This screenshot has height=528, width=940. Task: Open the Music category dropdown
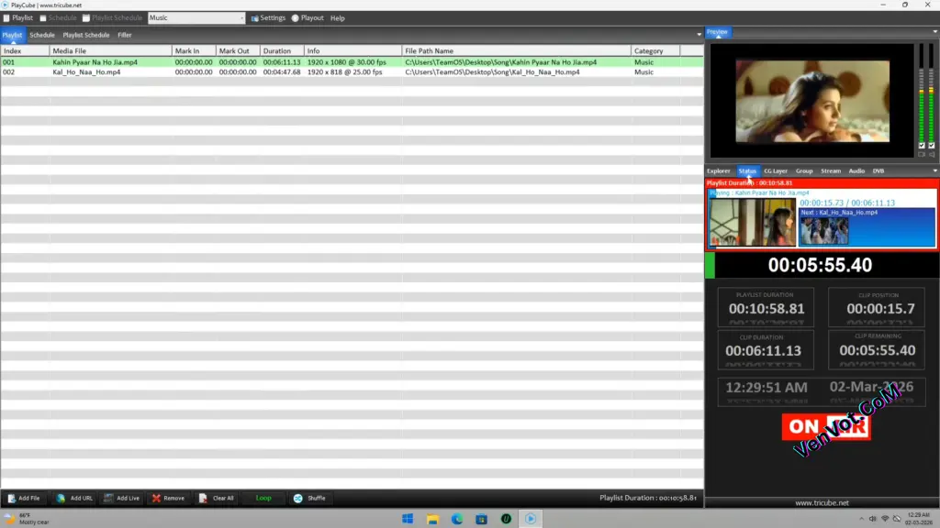click(x=242, y=17)
